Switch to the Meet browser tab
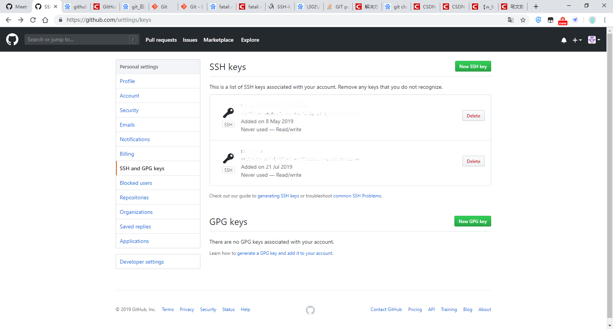 coord(17,7)
